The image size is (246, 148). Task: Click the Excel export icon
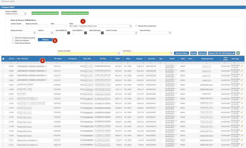point(238,53)
